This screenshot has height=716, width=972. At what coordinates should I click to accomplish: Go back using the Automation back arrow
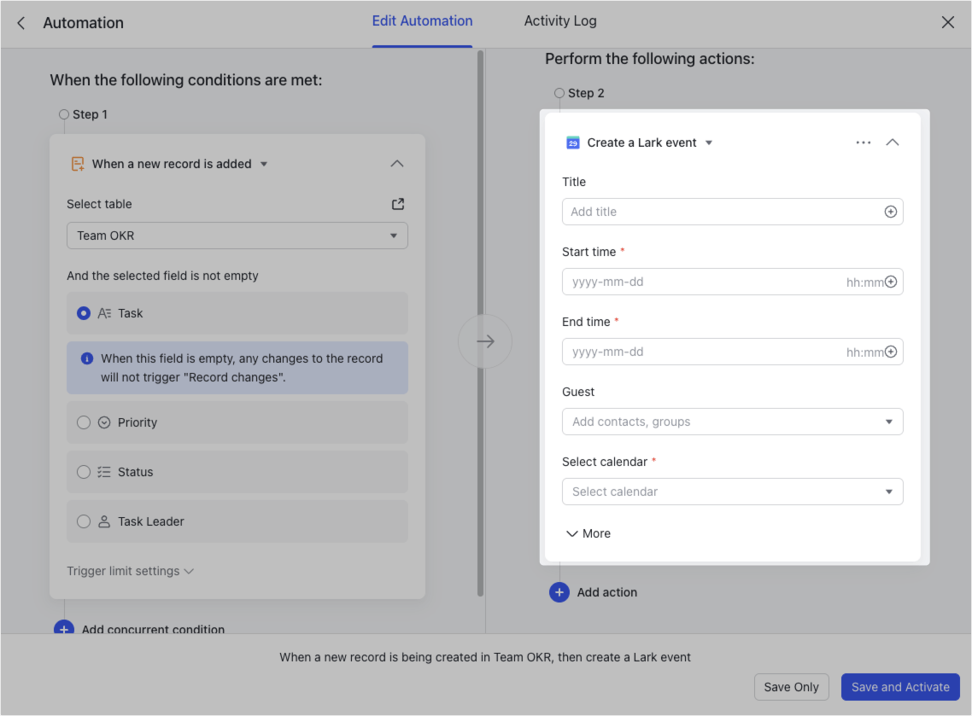tap(21, 23)
